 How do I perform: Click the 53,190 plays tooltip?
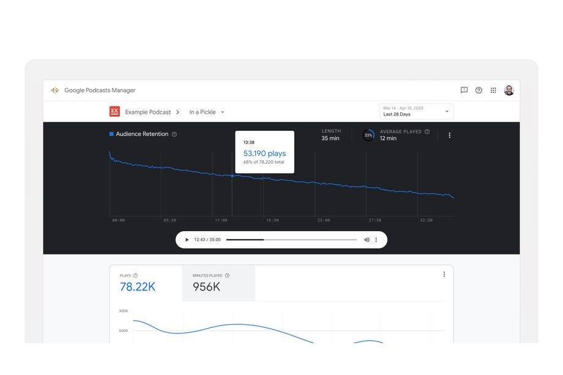[264, 152]
